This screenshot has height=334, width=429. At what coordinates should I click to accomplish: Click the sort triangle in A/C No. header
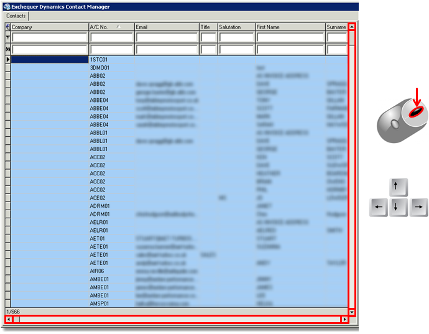(x=119, y=27)
